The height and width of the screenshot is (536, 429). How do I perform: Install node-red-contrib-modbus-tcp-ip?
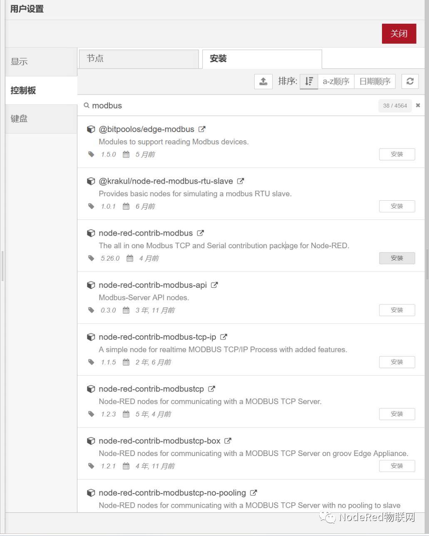[397, 362]
